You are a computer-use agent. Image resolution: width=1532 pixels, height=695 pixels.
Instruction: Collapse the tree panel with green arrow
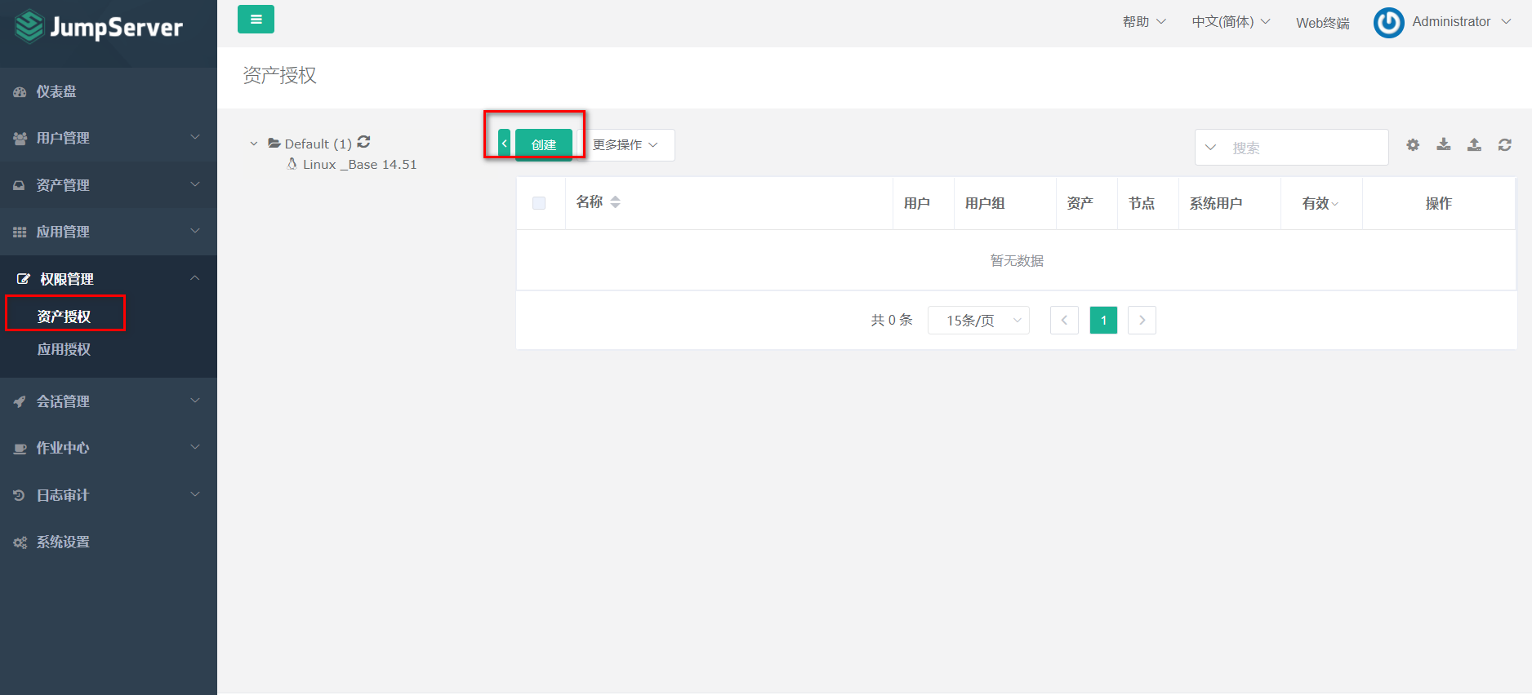pyautogui.click(x=504, y=144)
